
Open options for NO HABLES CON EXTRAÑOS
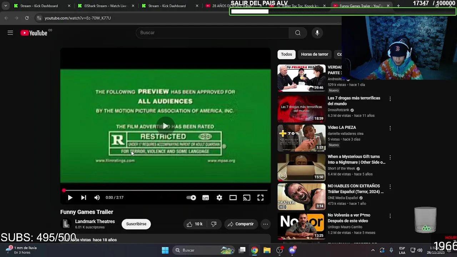tap(390, 187)
